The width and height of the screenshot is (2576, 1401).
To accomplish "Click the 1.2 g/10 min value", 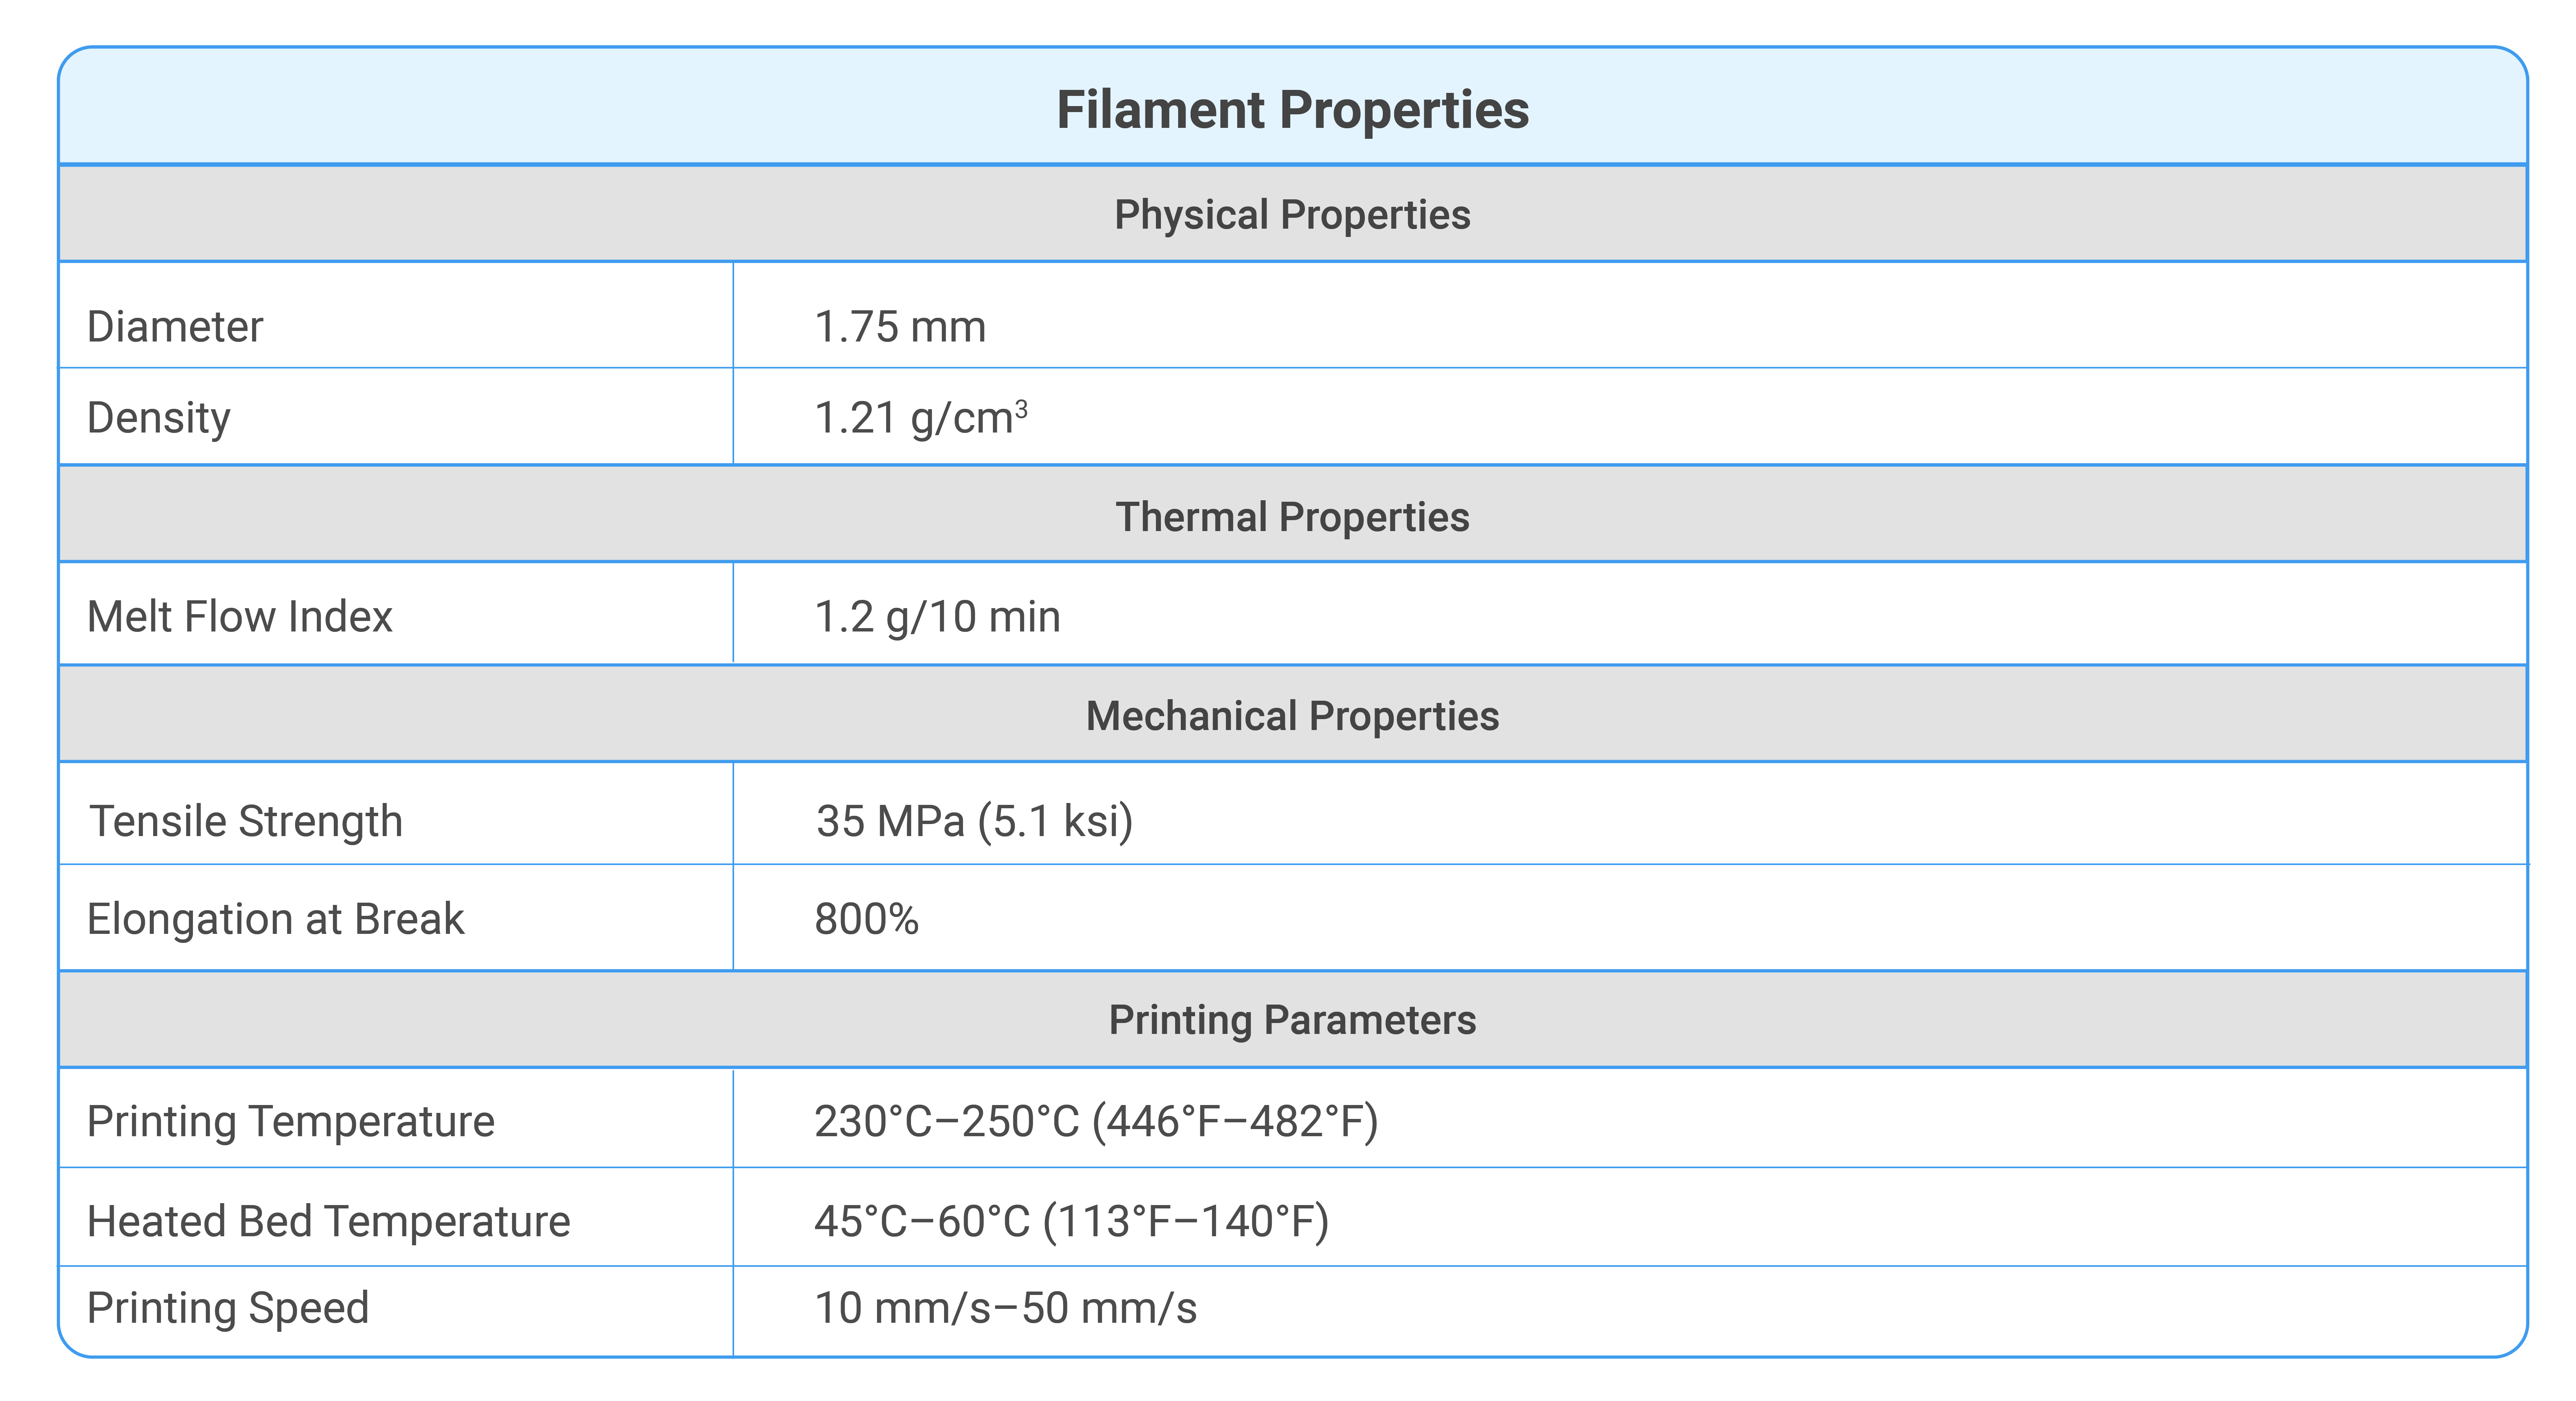I will 937,616.
